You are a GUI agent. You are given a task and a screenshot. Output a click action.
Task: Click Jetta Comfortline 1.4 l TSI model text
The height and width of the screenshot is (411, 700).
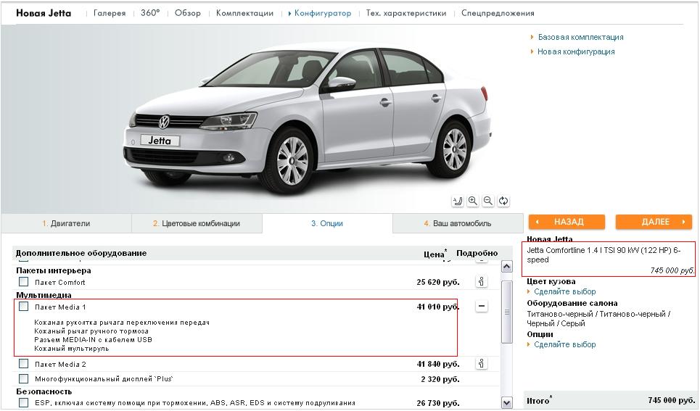pyautogui.click(x=604, y=255)
